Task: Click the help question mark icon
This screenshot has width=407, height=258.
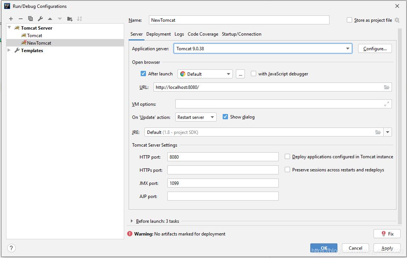Action: point(12,248)
